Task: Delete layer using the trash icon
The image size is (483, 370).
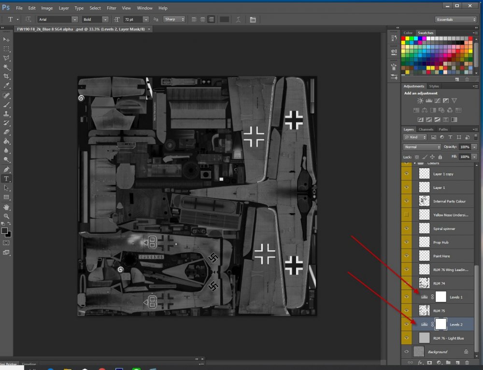Action: [467, 362]
